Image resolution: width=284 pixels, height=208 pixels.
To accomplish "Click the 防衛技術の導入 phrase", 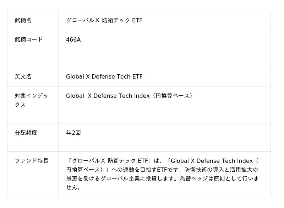I will (x=202, y=170).
